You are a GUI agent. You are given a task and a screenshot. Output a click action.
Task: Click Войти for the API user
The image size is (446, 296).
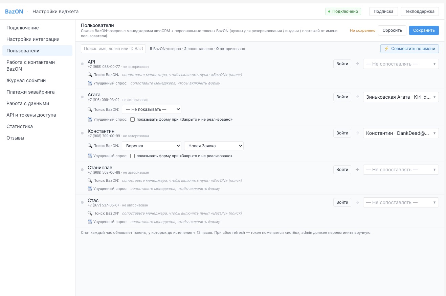[342, 64]
